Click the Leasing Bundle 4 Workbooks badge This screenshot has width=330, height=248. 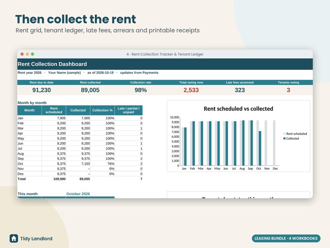pyautogui.click(x=286, y=238)
